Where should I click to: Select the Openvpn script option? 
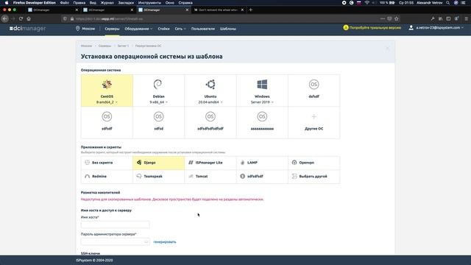314,163
